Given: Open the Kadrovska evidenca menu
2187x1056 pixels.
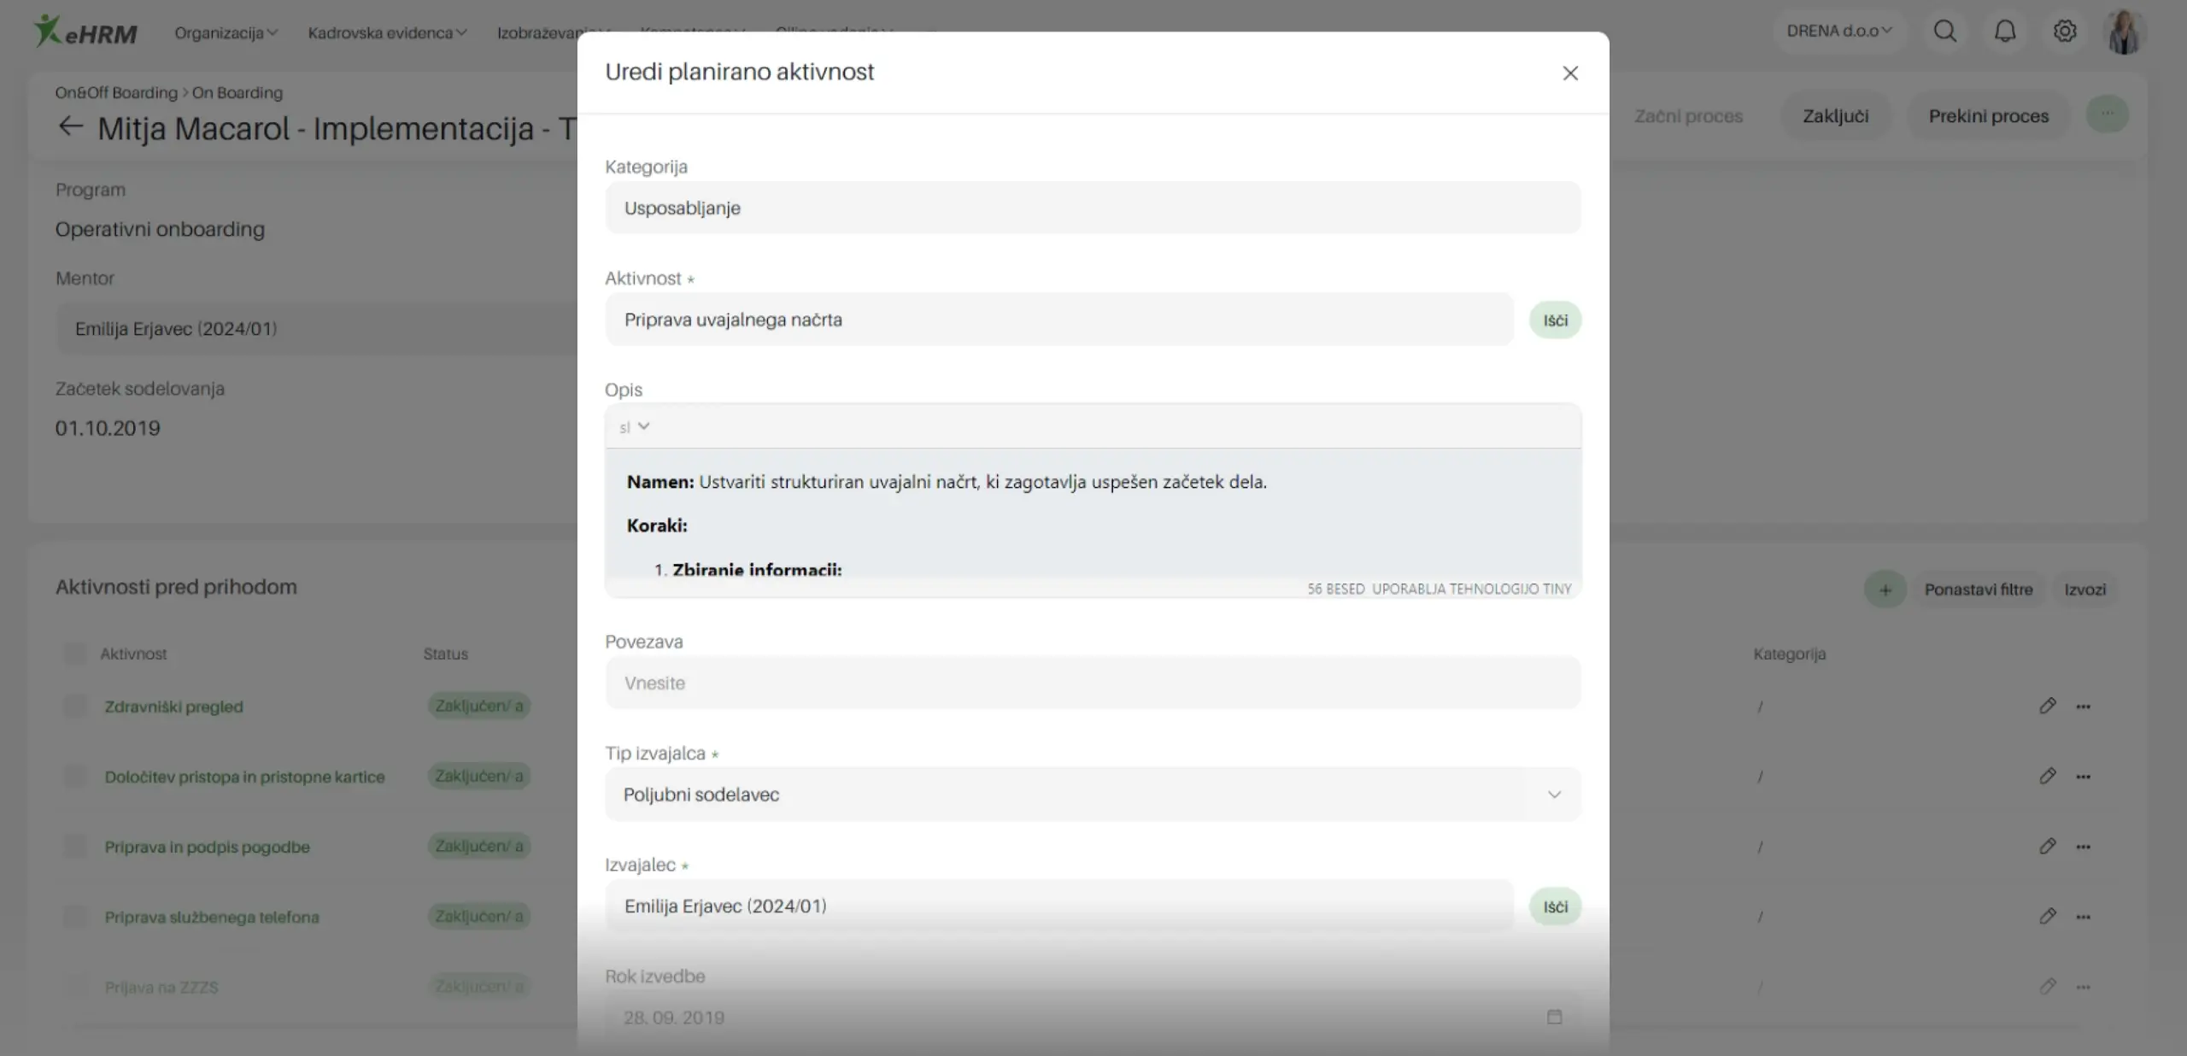Looking at the screenshot, I should coord(387,32).
